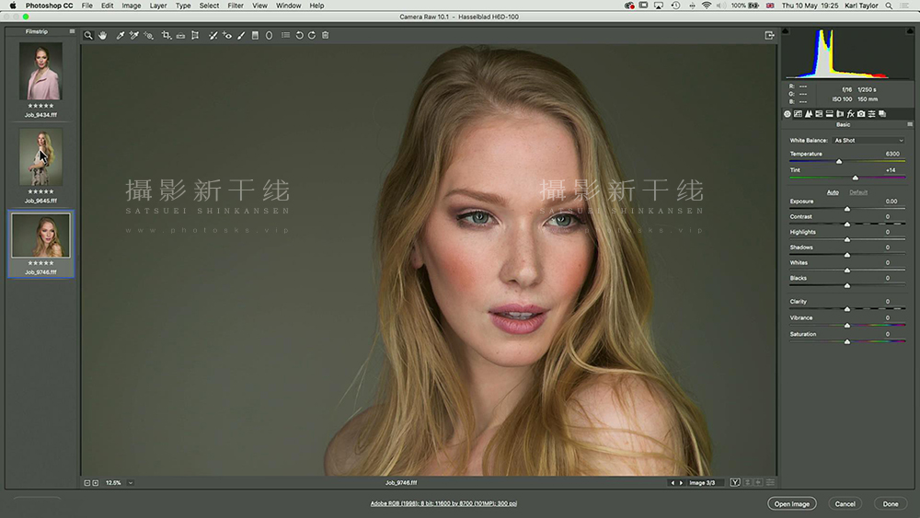The width and height of the screenshot is (920, 518).
Task: Select the Adjustment Brush tool
Action: 241,36
